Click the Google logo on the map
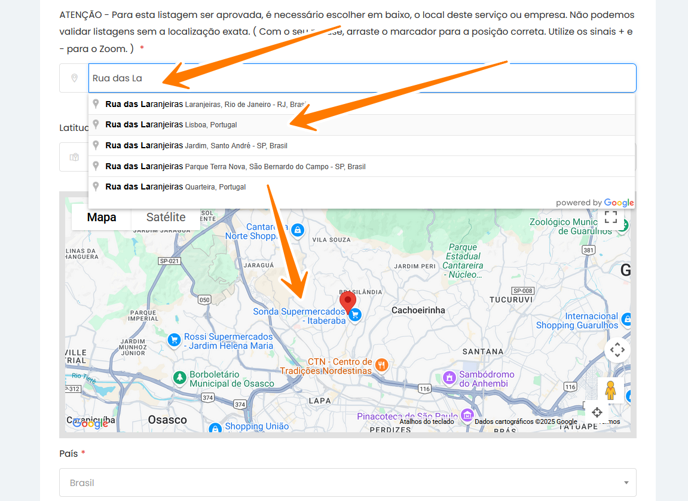The image size is (688, 501). pyautogui.click(x=90, y=423)
